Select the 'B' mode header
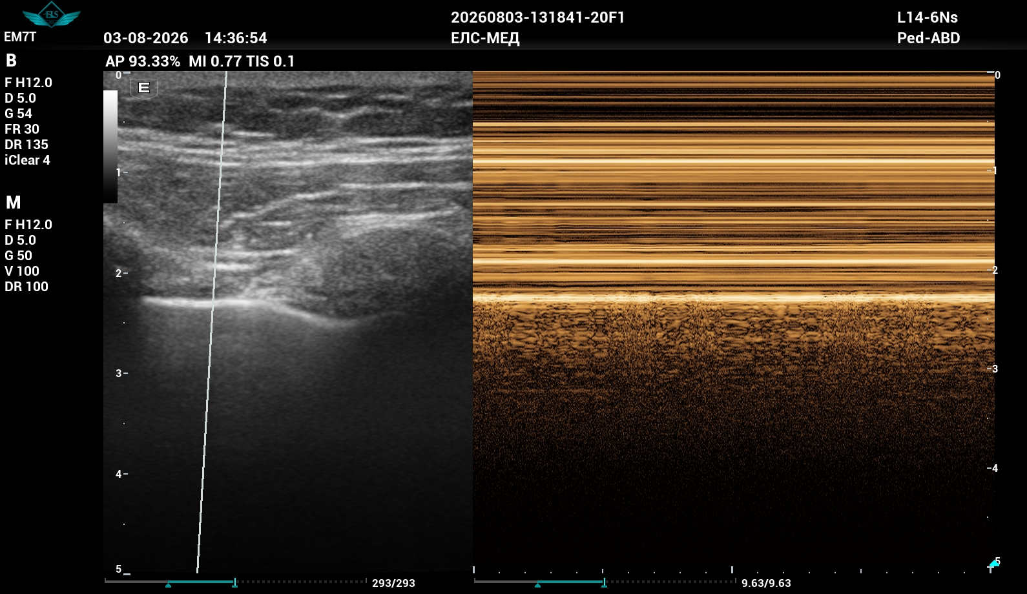Image resolution: width=1027 pixels, height=594 pixels. tap(11, 61)
